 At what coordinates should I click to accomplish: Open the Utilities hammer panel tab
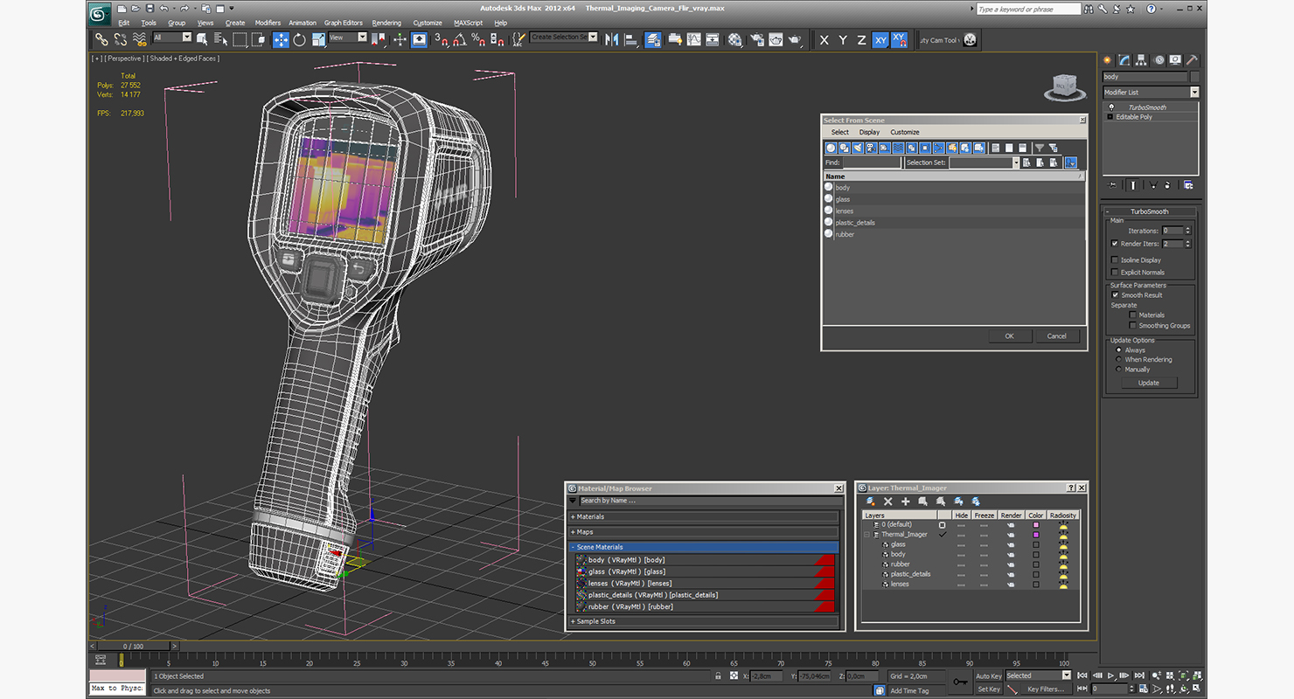tap(1191, 60)
